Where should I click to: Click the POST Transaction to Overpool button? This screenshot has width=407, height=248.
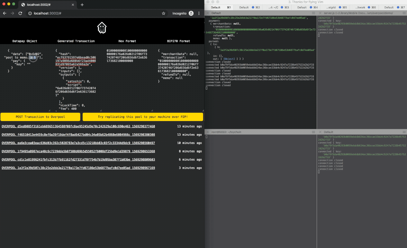point(40,117)
